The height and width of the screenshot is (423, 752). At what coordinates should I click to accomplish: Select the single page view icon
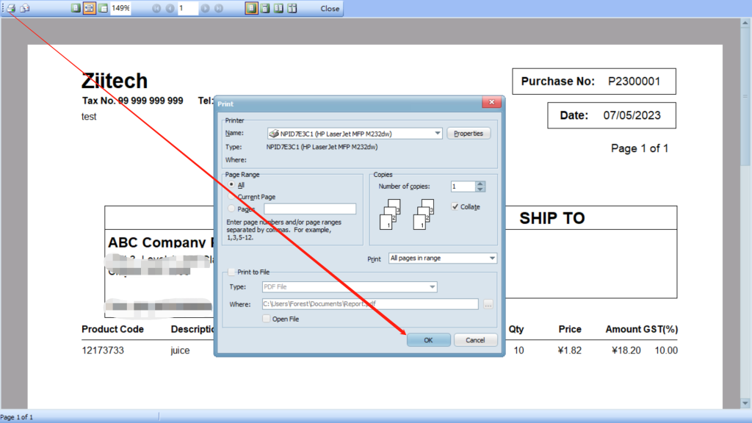click(x=251, y=9)
